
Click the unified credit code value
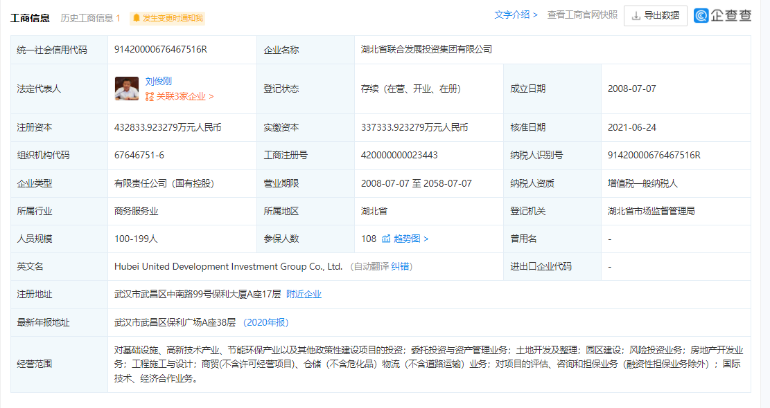point(160,49)
